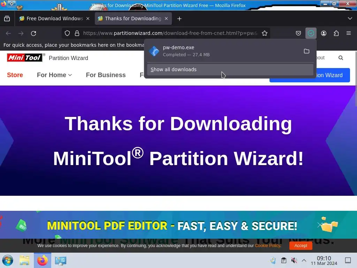
Task: Click the page vertical scrollbar
Action: pos(356,79)
